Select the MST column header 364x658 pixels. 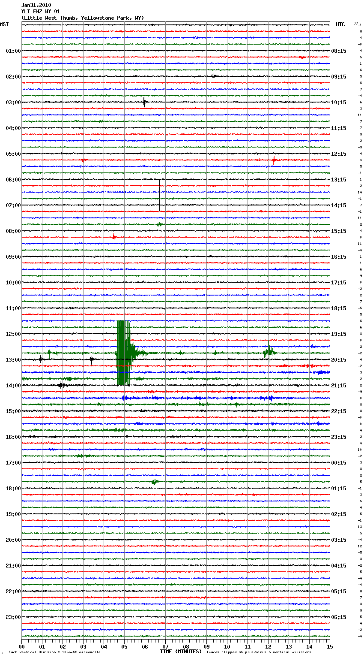pyautogui.click(x=4, y=24)
